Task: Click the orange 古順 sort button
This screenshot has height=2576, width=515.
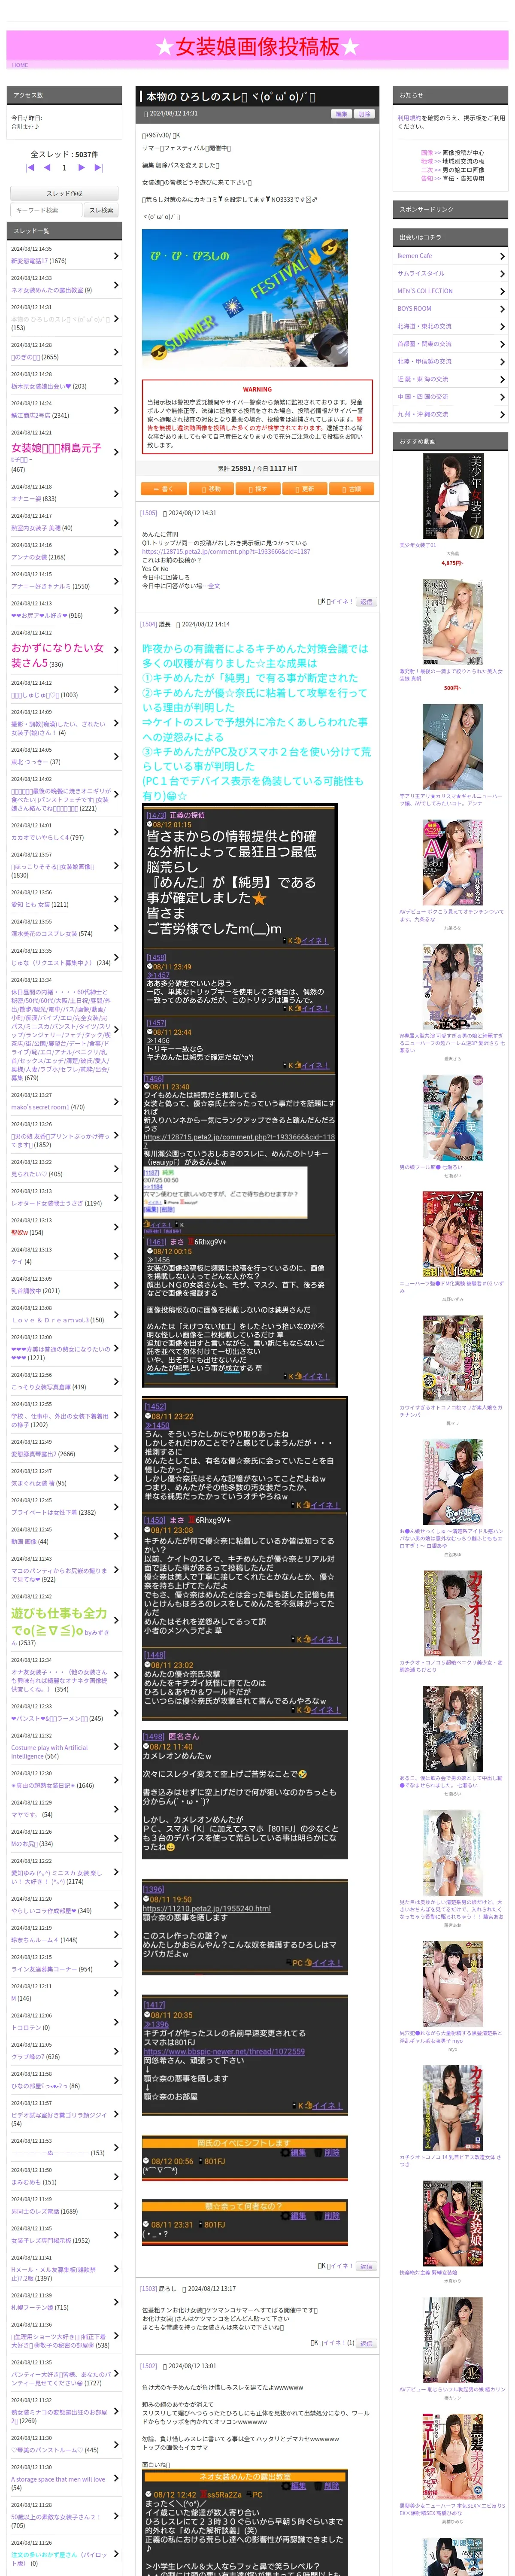Action: pyautogui.click(x=351, y=489)
